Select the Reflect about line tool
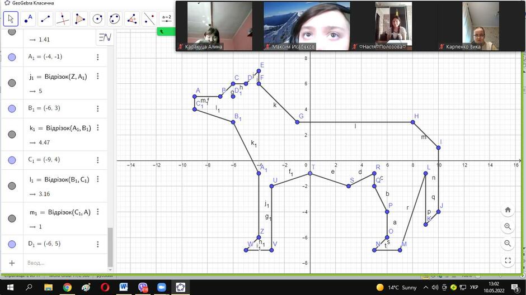526x295 pixels. 149,19
